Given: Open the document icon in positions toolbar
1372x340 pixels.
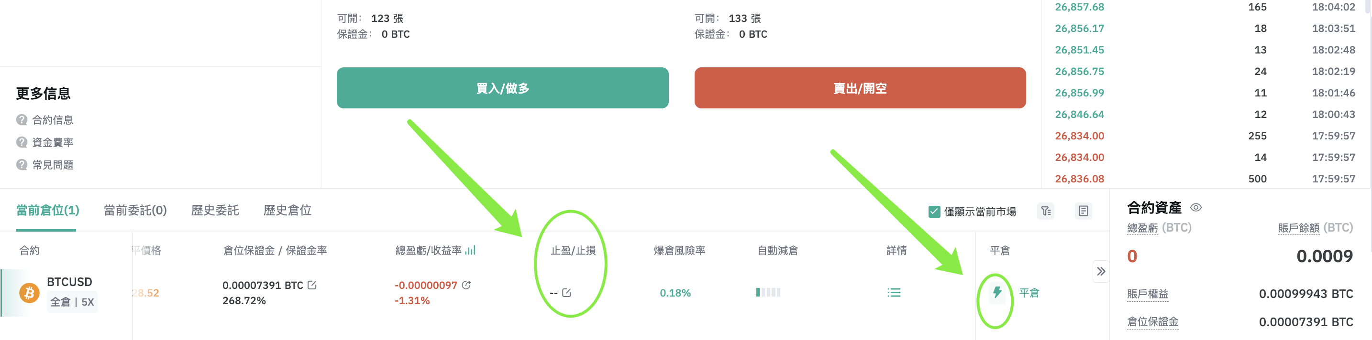Looking at the screenshot, I should 1084,212.
